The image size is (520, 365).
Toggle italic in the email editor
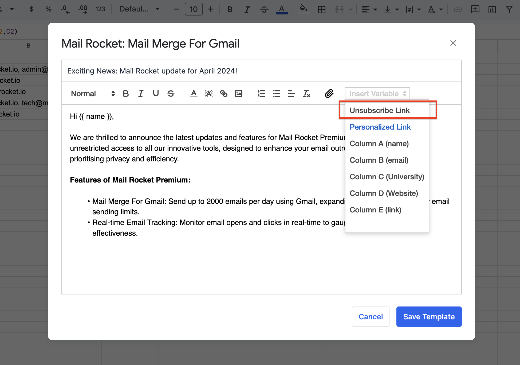141,94
